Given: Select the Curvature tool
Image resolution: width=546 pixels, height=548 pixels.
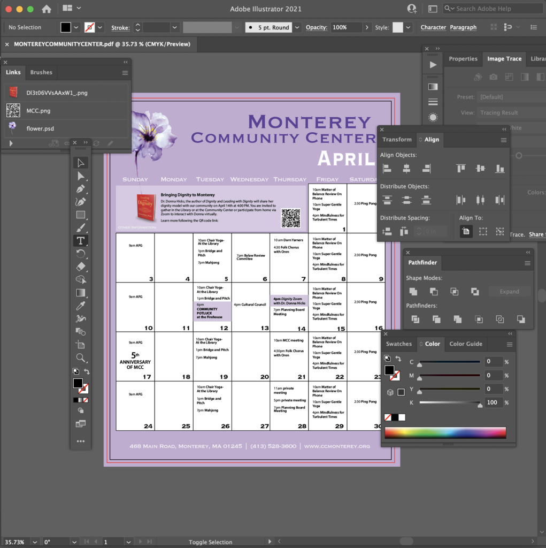Looking at the screenshot, I should [x=81, y=202].
